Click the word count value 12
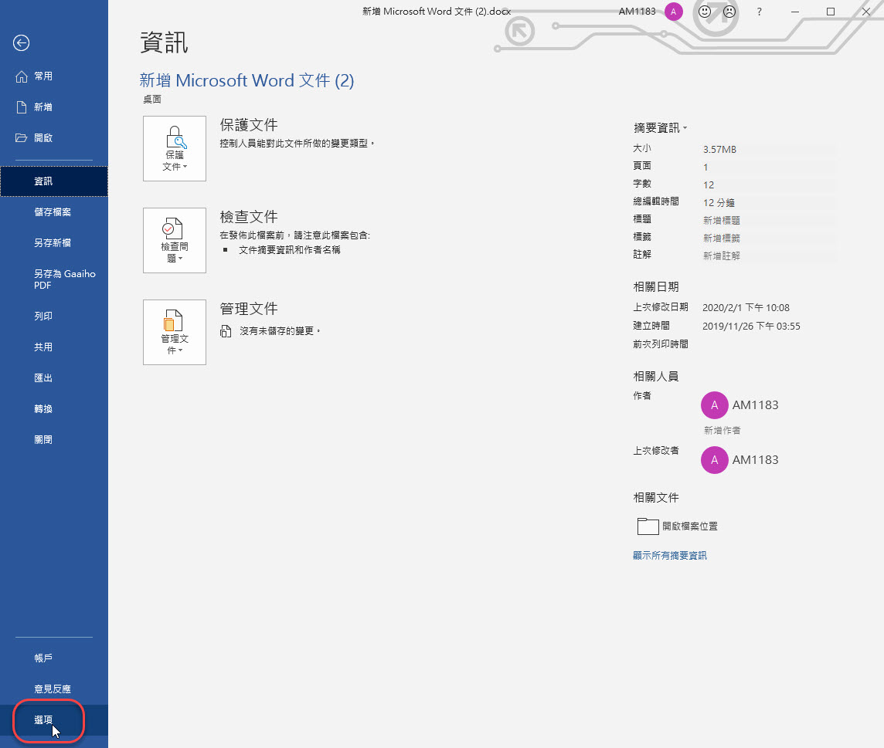The image size is (884, 748). click(x=708, y=184)
